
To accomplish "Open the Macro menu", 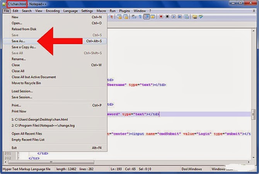I will (x=101, y=11).
